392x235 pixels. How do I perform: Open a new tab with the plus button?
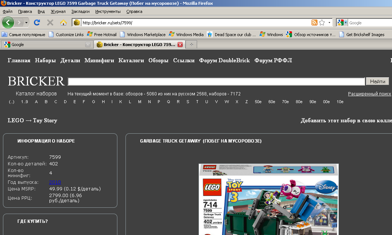tap(192, 45)
